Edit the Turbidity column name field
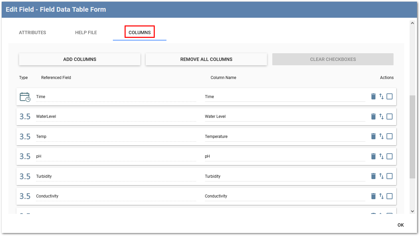The width and height of the screenshot is (420, 236). coord(285,176)
